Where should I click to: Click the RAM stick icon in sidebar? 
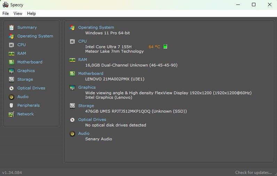[11, 54]
